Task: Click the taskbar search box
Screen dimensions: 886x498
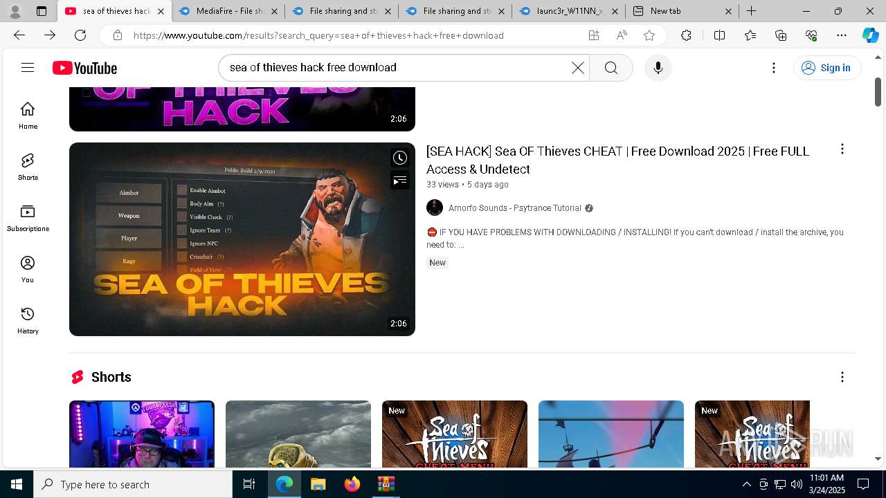Action: 133,484
